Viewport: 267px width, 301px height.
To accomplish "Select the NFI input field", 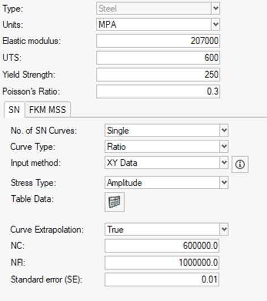I will pyautogui.click(x=162, y=263).
